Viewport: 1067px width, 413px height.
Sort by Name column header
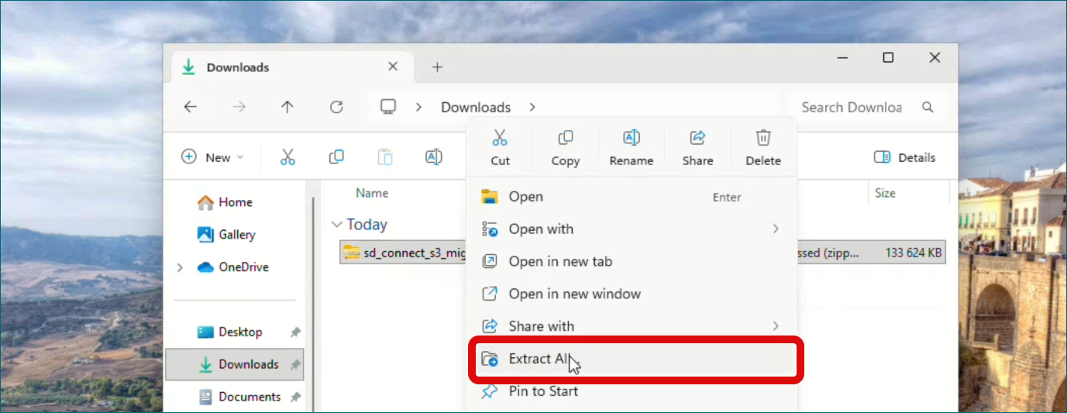click(372, 193)
